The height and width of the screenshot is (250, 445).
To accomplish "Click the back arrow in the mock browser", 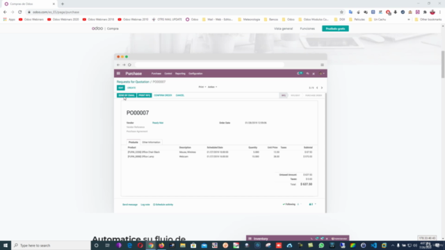I will tap(118, 65).
